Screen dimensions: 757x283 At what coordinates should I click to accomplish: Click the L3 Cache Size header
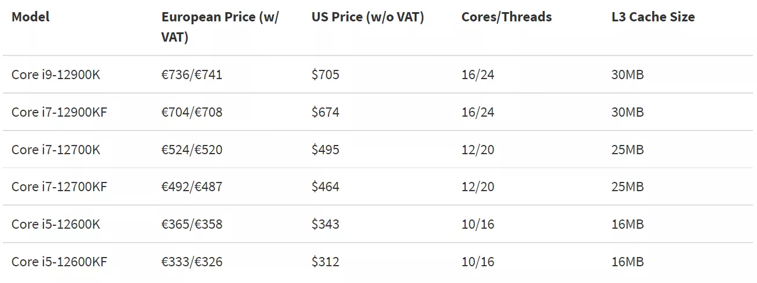(x=653, y=17)
